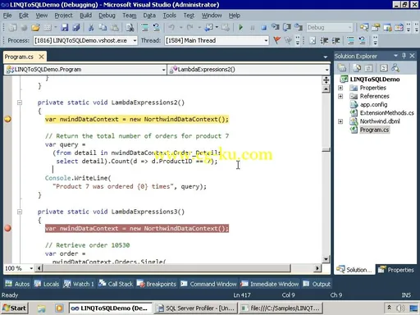This screenshot has width=420, height=315.
Task: Open the LINQToSQLDemo.Program class dropdown
Action: (x=163, y=70)
